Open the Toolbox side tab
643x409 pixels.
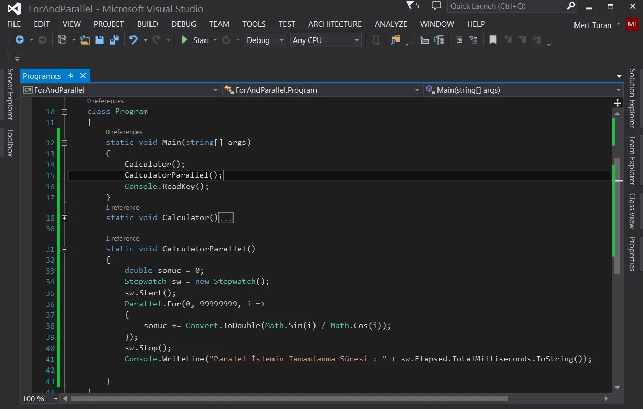coord(10,142)
